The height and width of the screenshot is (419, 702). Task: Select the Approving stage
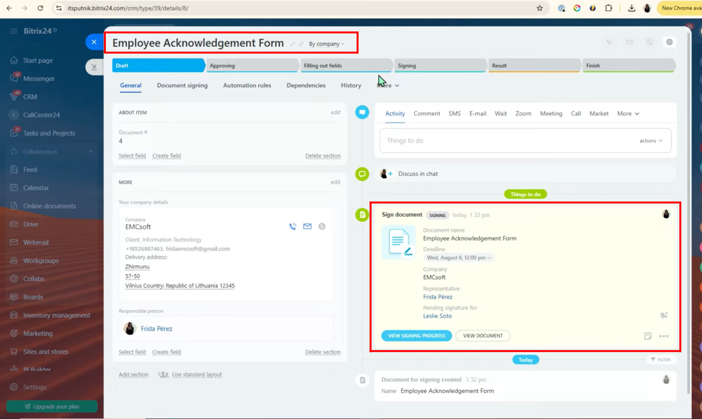click(x=252, y=66)
